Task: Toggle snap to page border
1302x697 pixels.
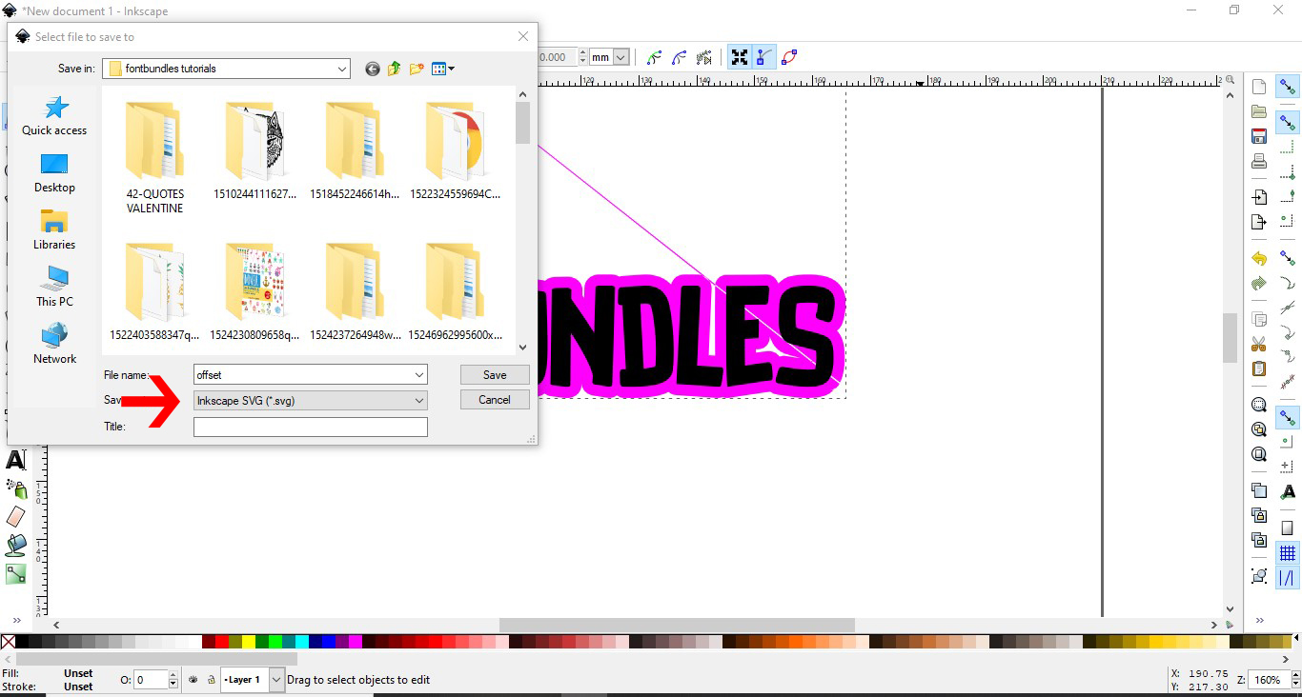Action: tap(1288, 528)
